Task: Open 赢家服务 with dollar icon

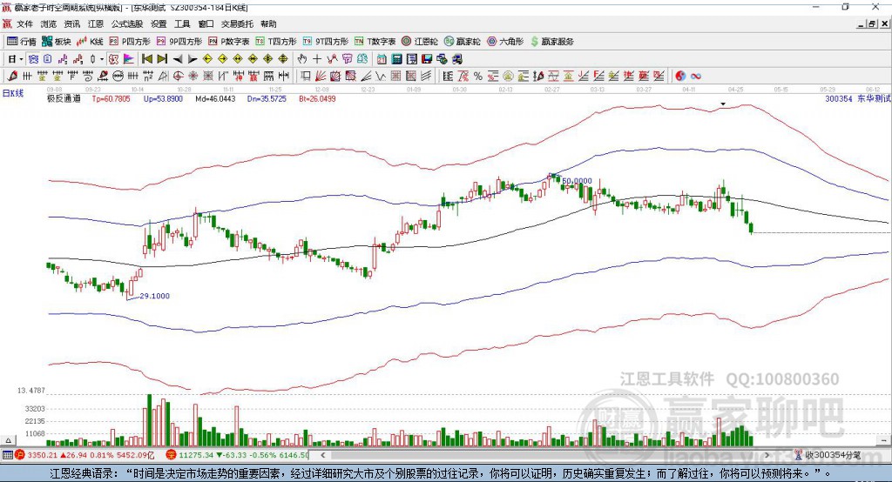Action: pyautogui.click(x=551, y=42)
